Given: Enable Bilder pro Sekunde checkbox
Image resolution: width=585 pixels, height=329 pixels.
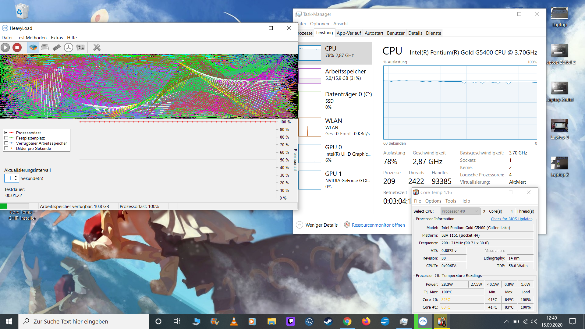Looking at the screenshot, I should click(6, 148).
